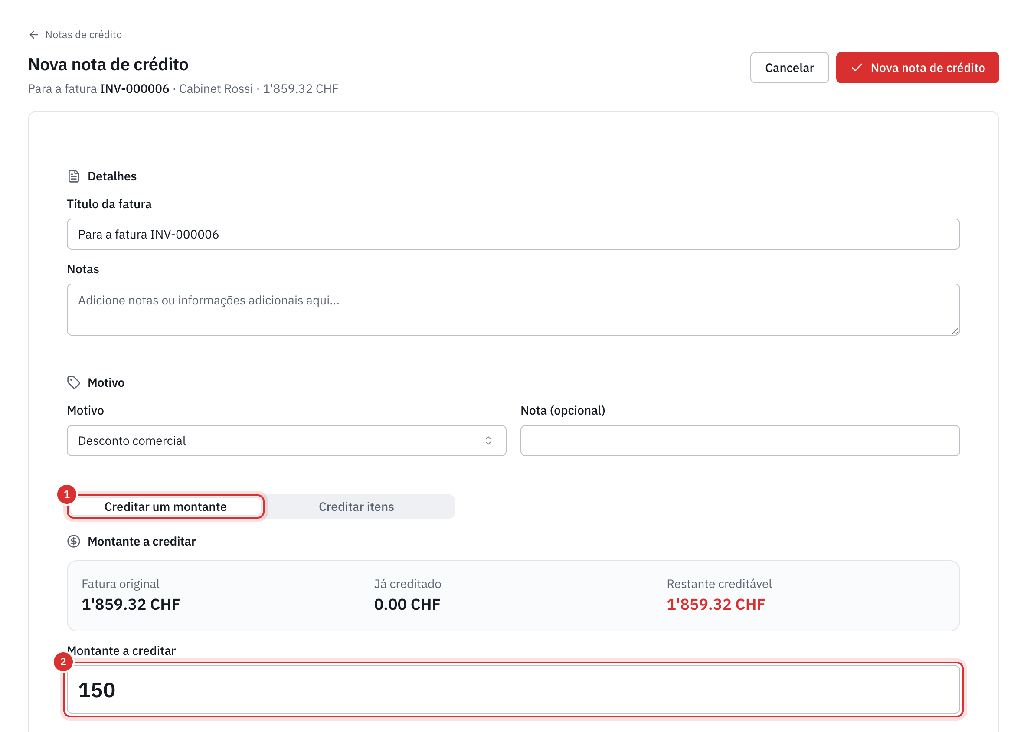1027x732 pixels.
Task: Click the Restante creditável value 1'859.32 CHF
Action: tap(716, 605)
